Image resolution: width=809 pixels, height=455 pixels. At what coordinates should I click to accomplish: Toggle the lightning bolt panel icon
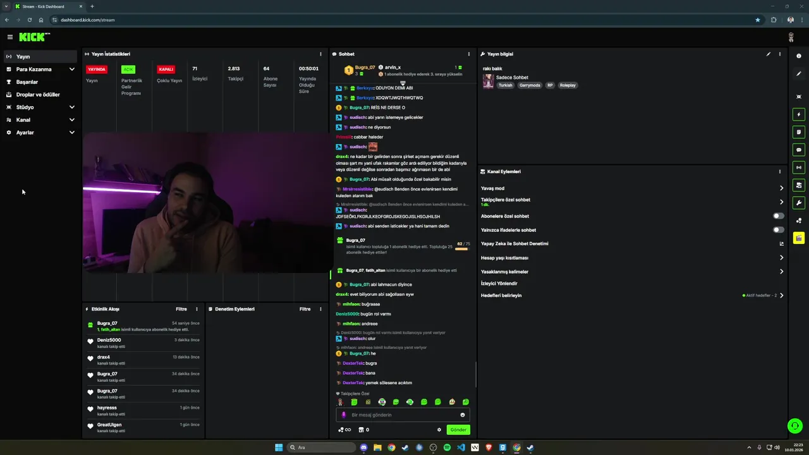[799, 115]
